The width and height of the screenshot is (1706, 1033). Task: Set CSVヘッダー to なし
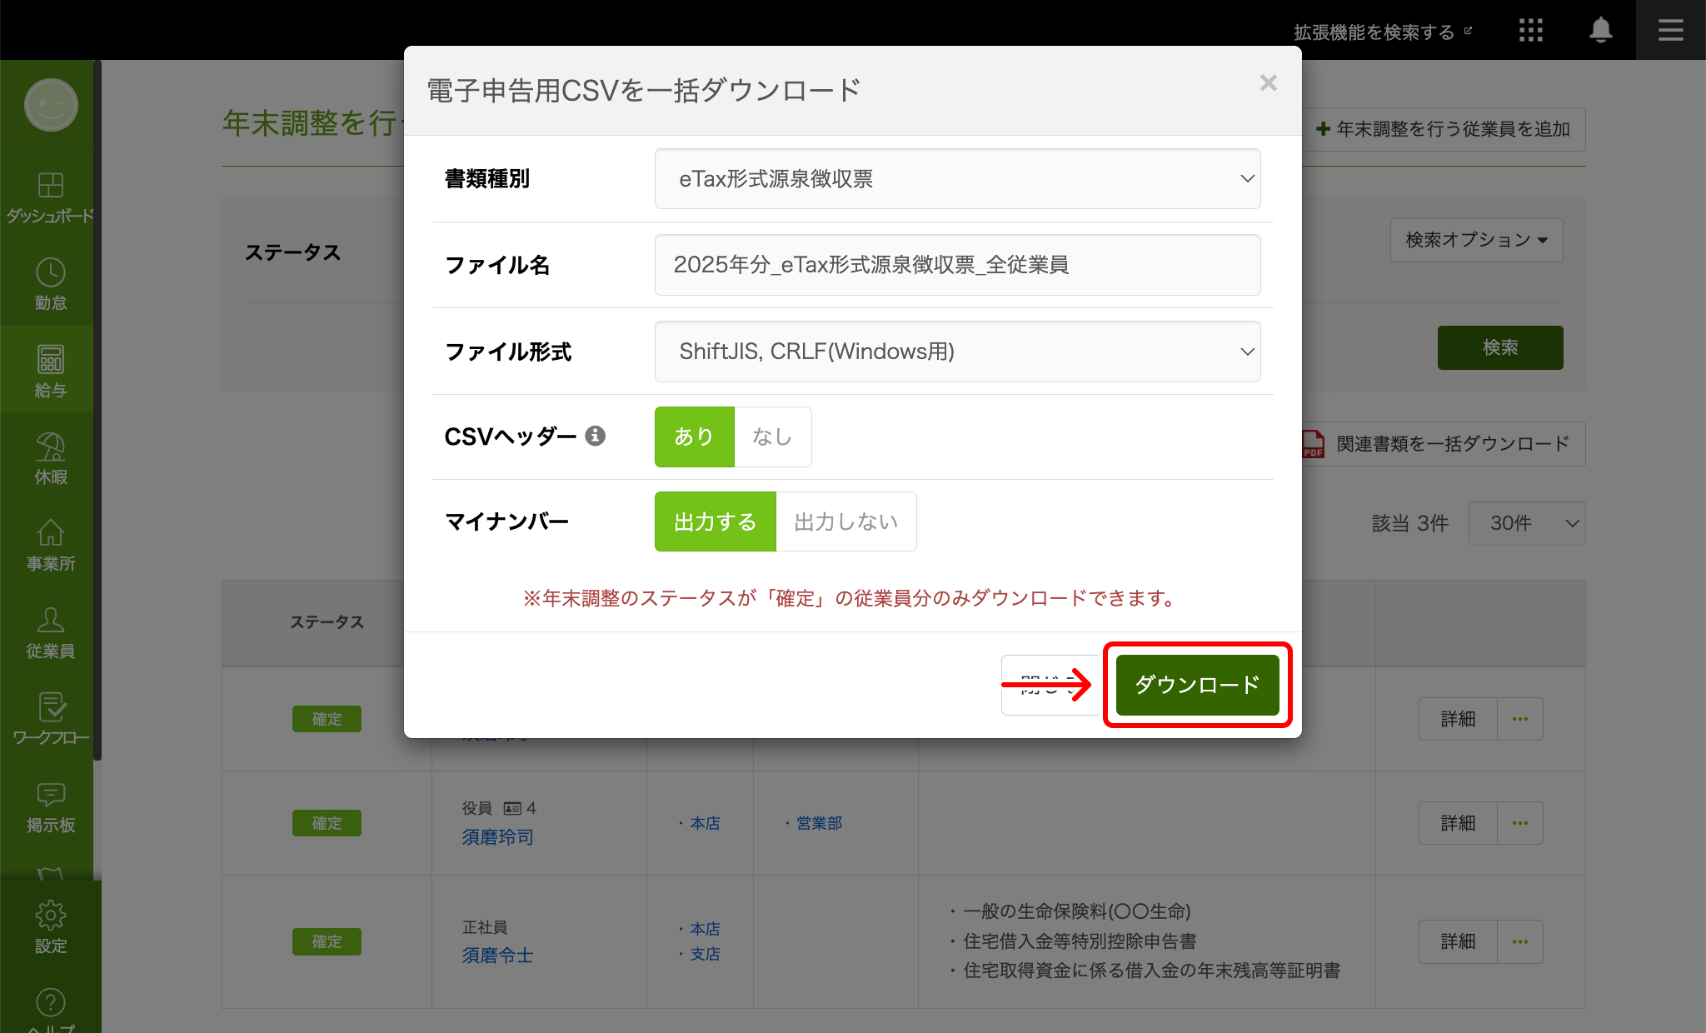pyautogui.click(x=772, y=437)
